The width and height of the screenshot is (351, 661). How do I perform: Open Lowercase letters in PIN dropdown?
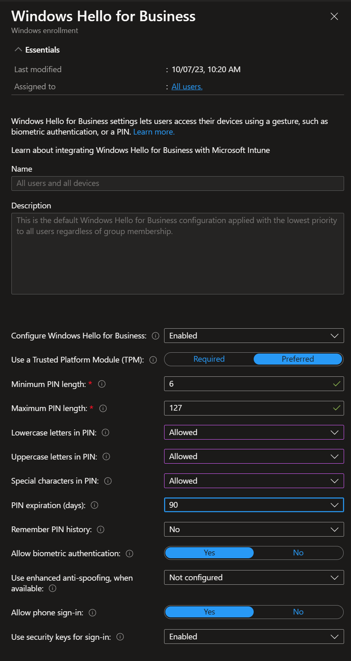click(x=254, y=433)
